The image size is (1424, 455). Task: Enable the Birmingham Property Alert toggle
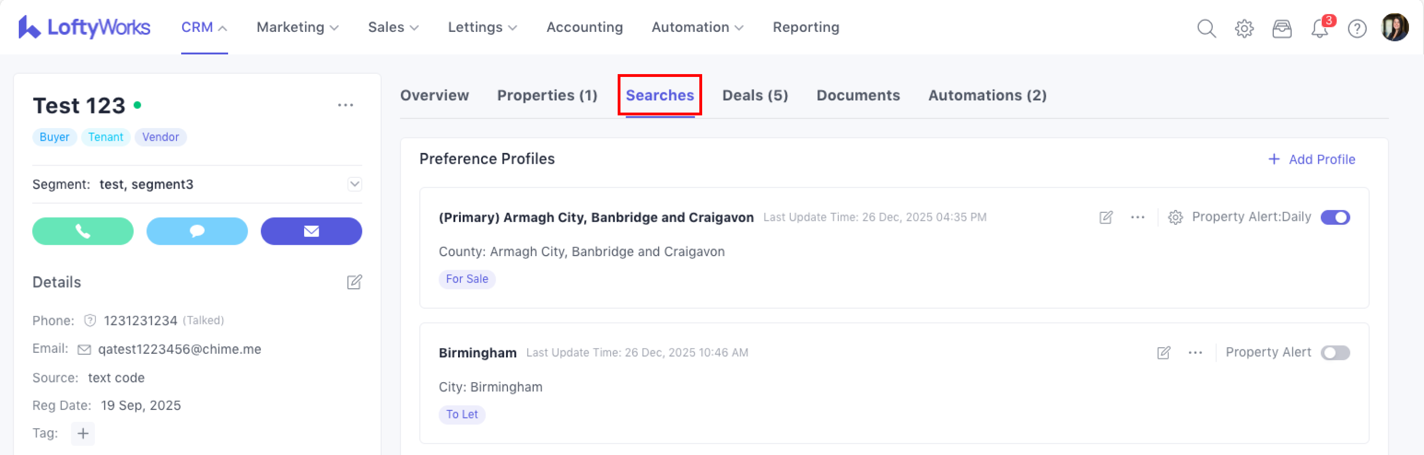coord(1335,352)
